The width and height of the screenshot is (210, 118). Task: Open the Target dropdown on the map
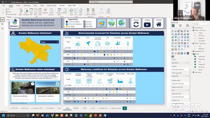[x=50, y=42]
